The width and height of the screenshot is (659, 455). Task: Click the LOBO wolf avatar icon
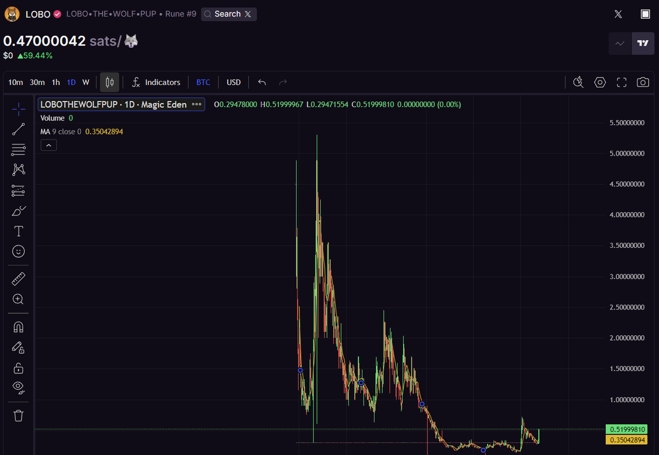click(12, 14)
